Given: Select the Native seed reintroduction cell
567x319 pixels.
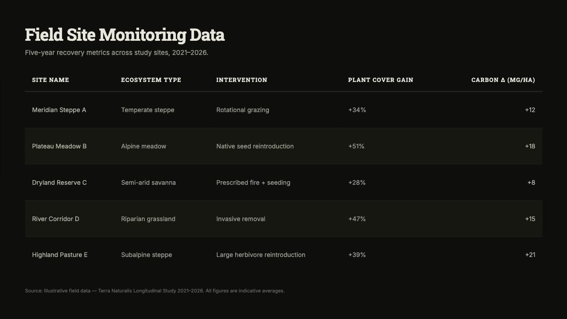Looking at the screenshot, I should pos(255,146).
